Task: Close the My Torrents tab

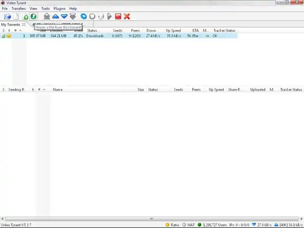Action: coord(24,24)
